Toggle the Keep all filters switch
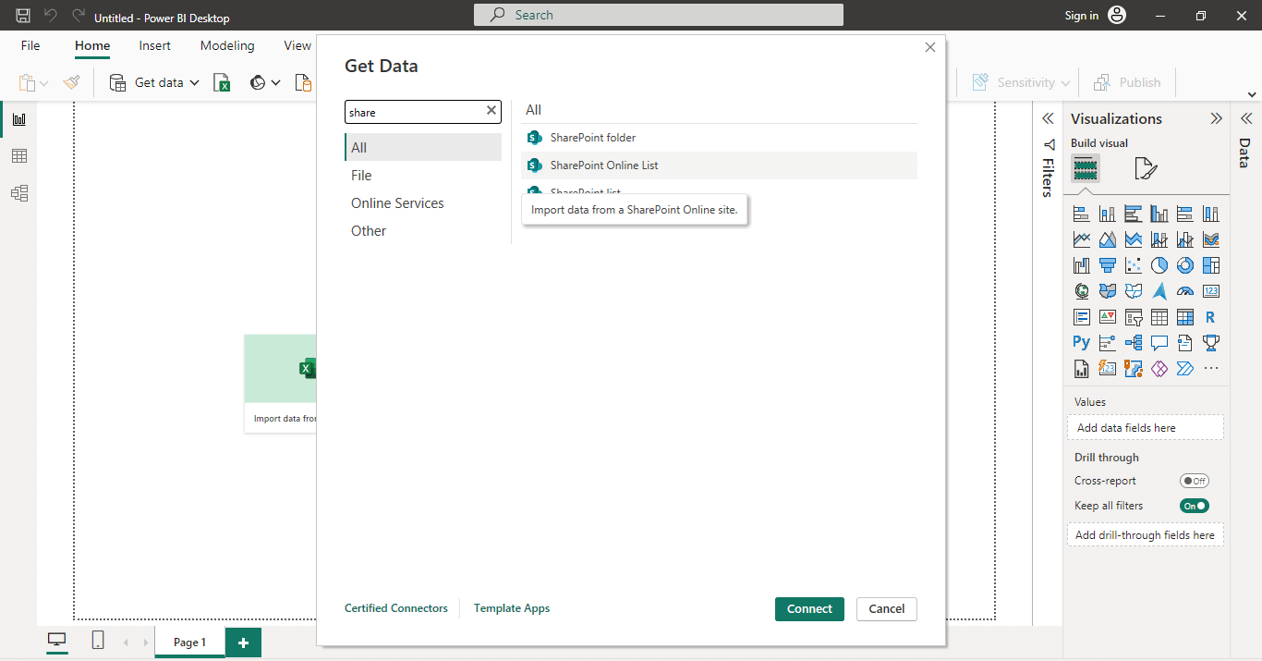 point(1194,506)
